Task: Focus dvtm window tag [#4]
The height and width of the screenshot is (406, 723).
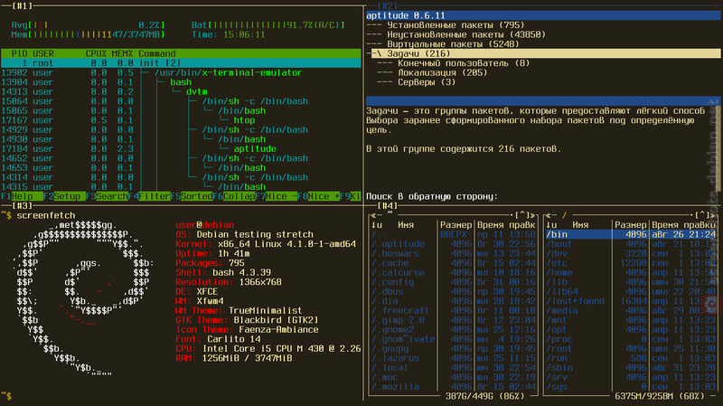Action: pos(388,206)
